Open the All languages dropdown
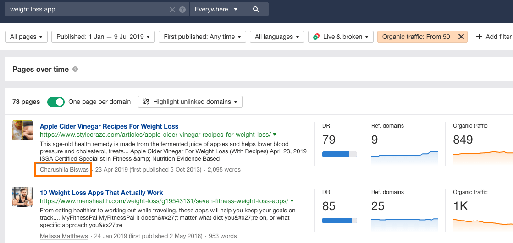This screenshot has width=513, height=243. [x=277, y=37]
